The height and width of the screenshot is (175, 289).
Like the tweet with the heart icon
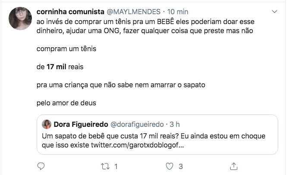[x=170, y=166]
